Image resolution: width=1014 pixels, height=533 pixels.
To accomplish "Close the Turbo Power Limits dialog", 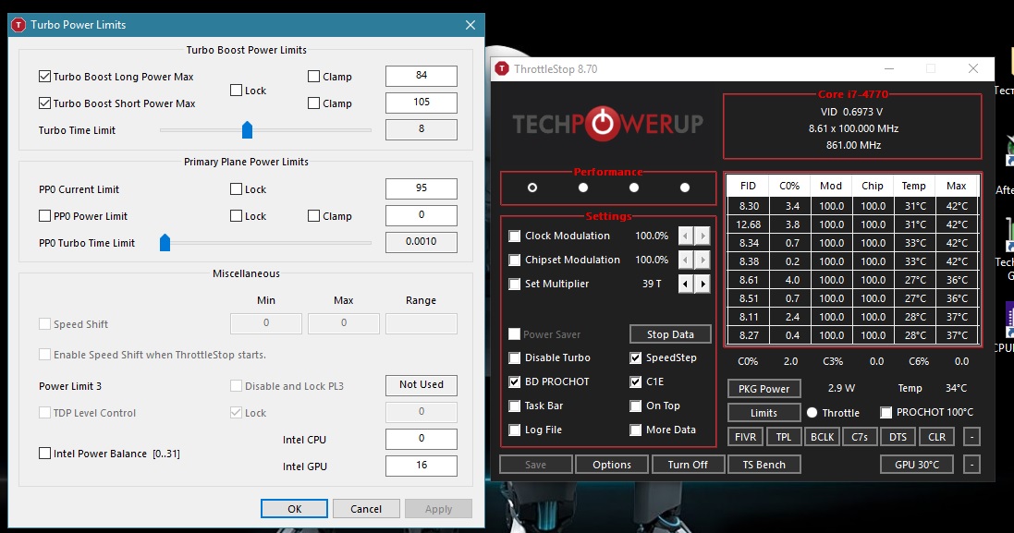I will coord(470,25).
